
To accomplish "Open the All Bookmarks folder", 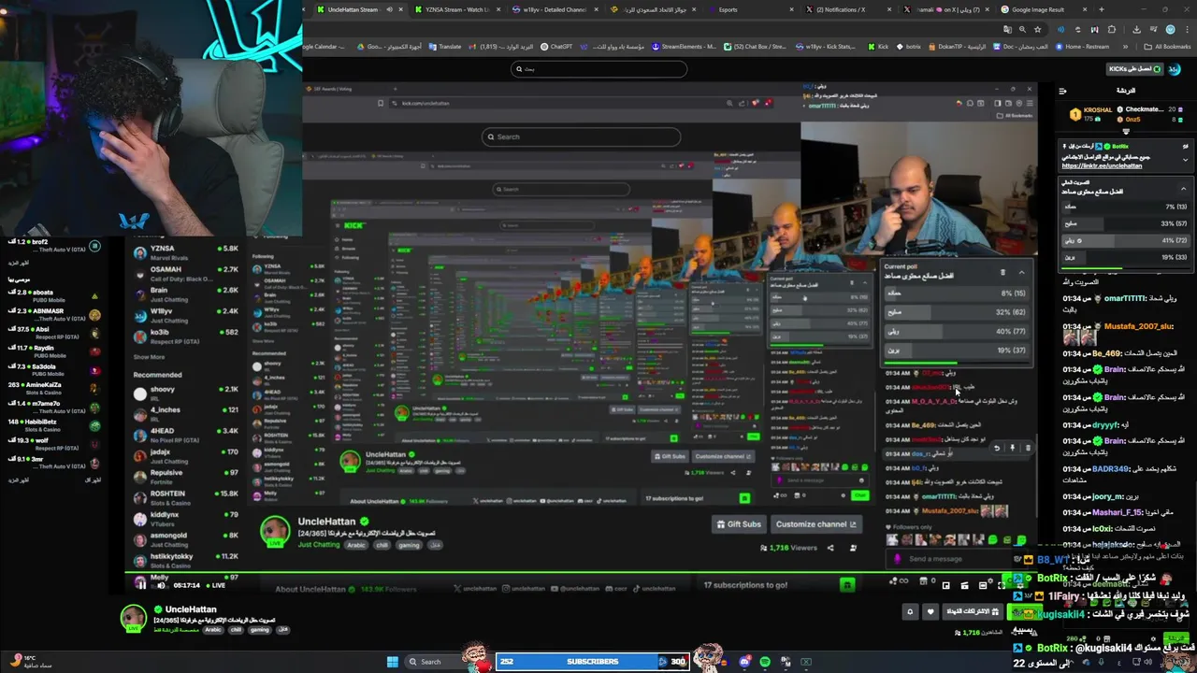I will [x=1167, y=46].
